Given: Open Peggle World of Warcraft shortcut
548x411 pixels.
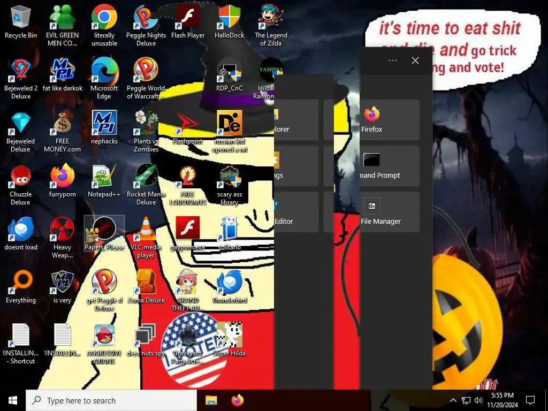Looking at the screenshot, I should pos(146,79).
